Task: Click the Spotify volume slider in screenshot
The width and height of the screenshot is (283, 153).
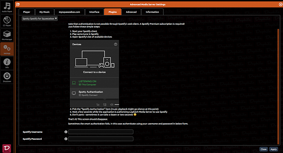Action: tap(117, 104)
